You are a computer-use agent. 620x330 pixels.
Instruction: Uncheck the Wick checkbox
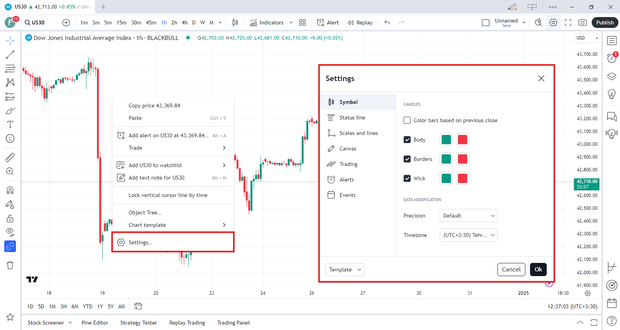[407, 178]
